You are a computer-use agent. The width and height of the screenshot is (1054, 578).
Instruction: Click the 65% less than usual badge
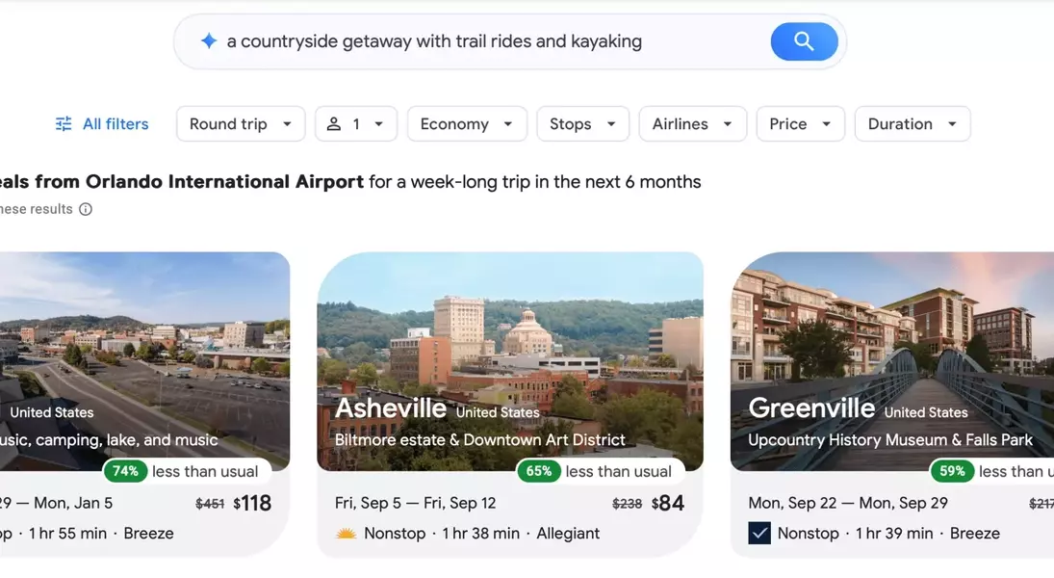click(539, 471)
